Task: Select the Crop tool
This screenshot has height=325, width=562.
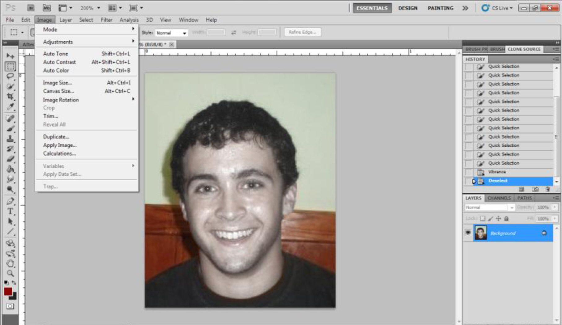Action: (10, 96)
